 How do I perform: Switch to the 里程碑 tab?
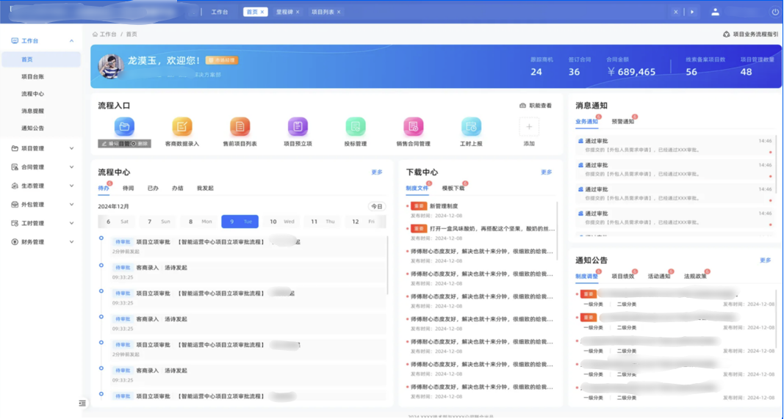[x=284, y=12]
